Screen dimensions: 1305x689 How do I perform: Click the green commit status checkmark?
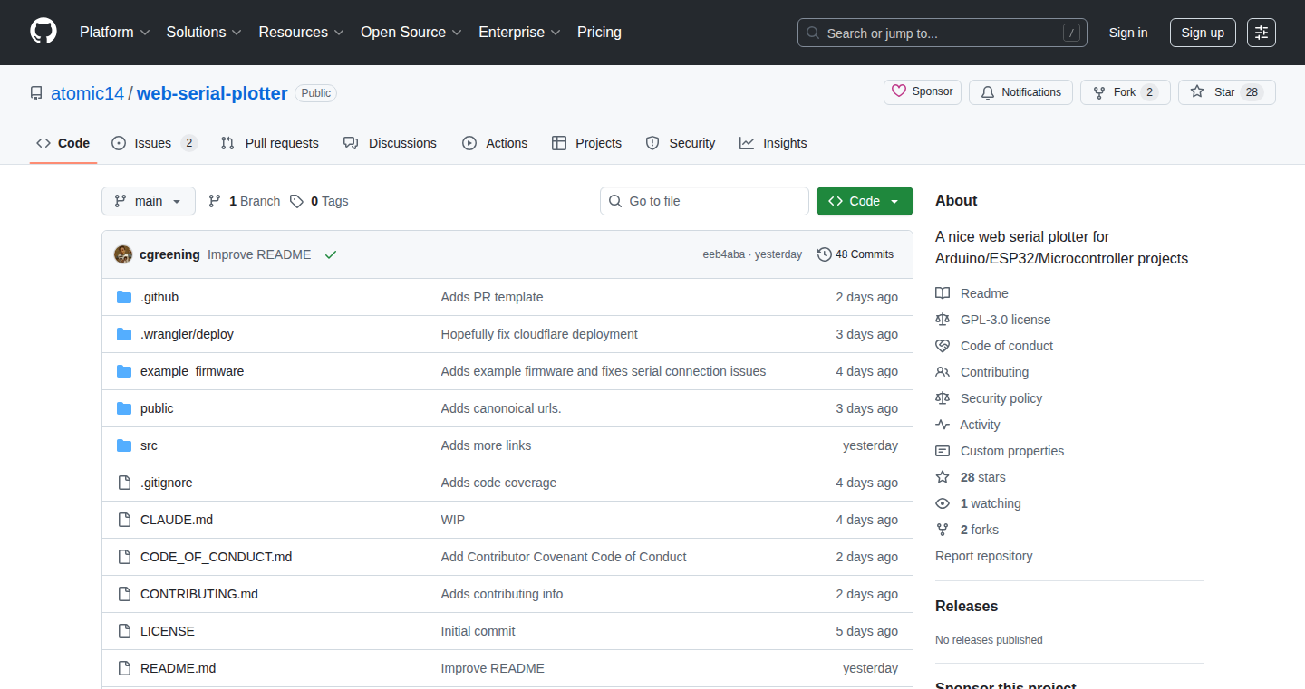(x=331, y=254)
